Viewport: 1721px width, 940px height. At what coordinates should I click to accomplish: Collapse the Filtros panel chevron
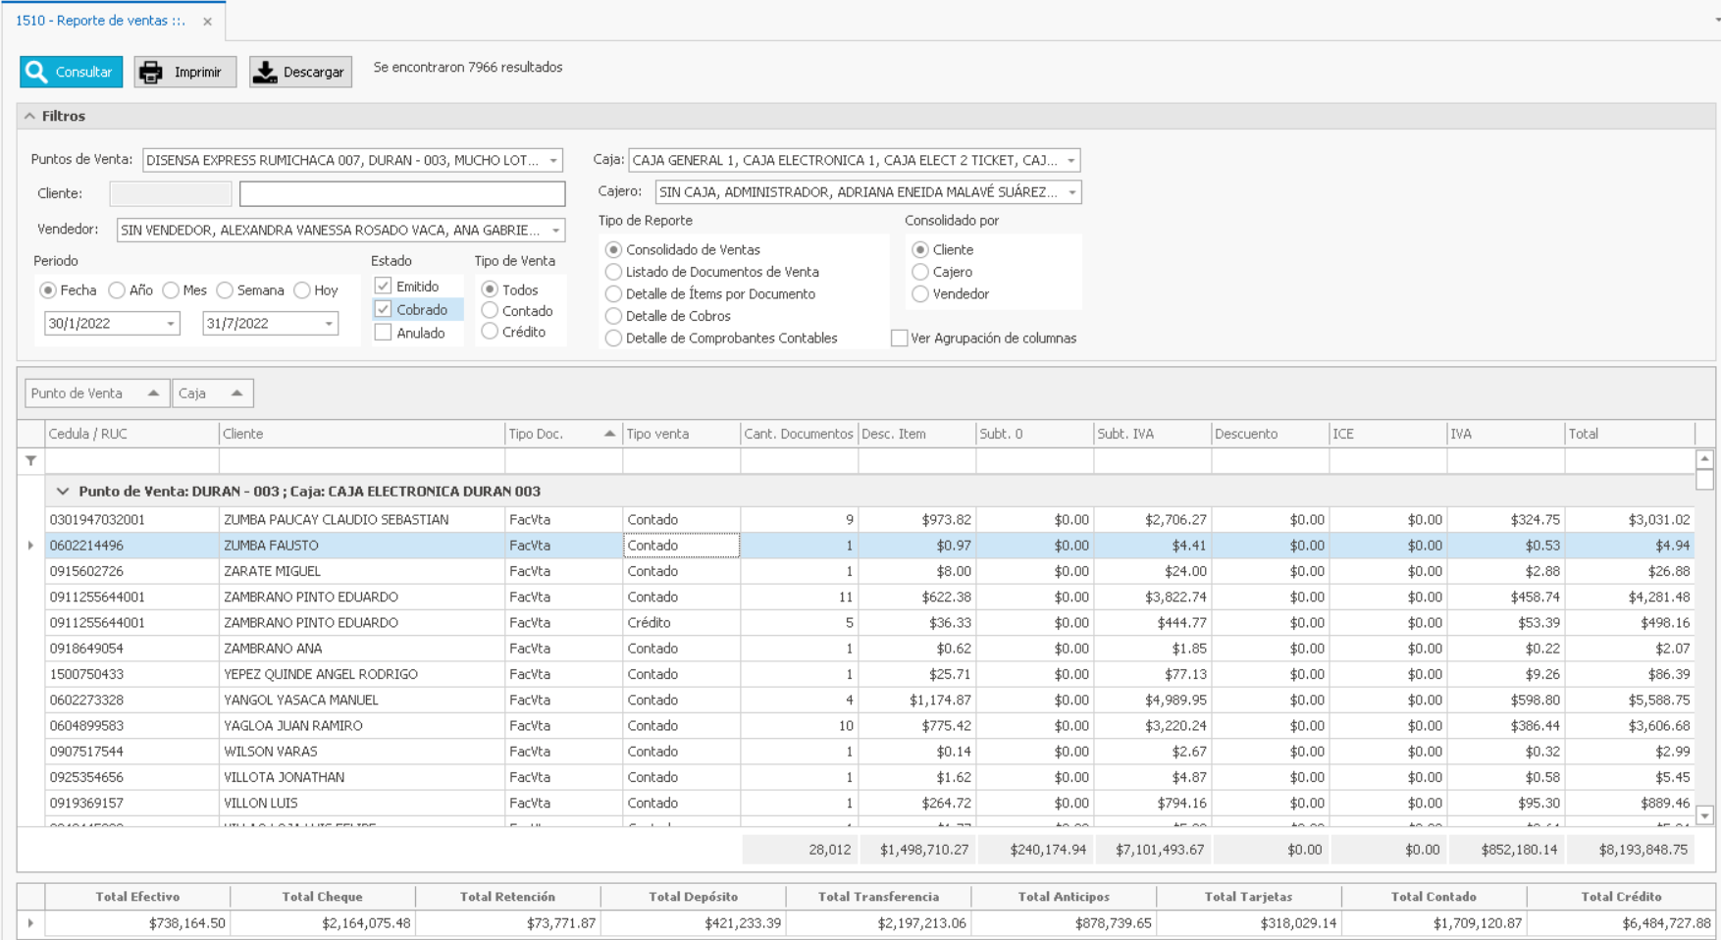pos(30,116)
